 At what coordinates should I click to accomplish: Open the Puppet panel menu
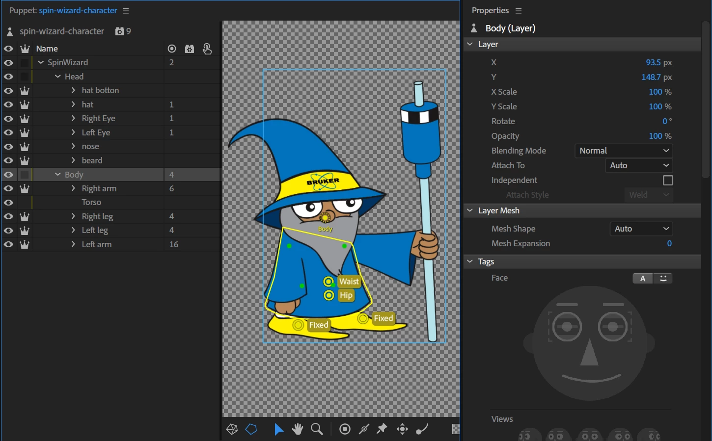(126, 11)
